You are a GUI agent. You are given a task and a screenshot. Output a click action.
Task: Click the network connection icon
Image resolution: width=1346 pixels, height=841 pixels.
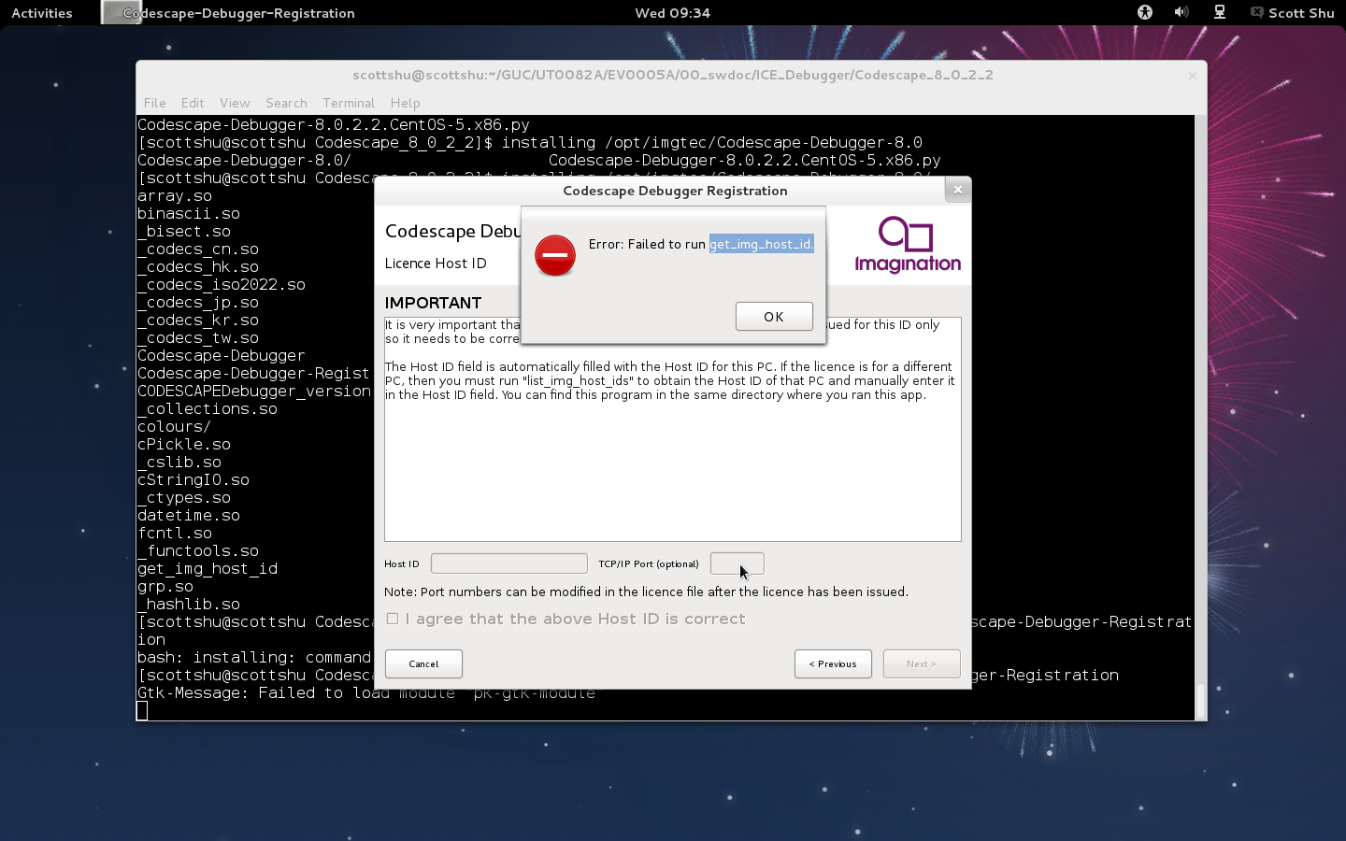1220,12
